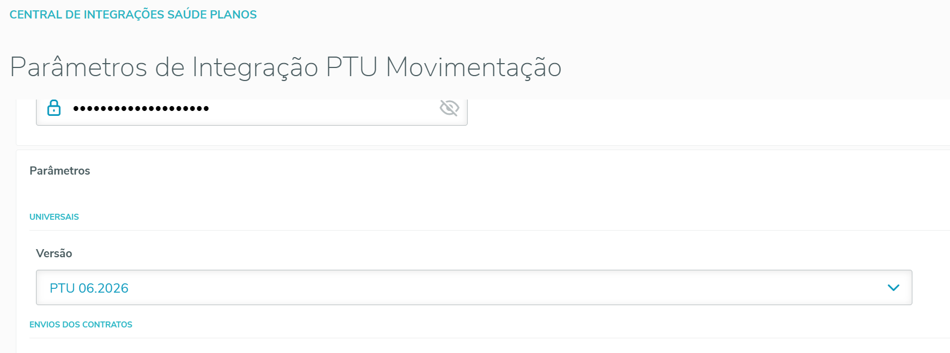This screenshot has width=950, height=353.
Task: Click the ENVIOS DOS CONTRATOS section label
Action: point(81,325)
